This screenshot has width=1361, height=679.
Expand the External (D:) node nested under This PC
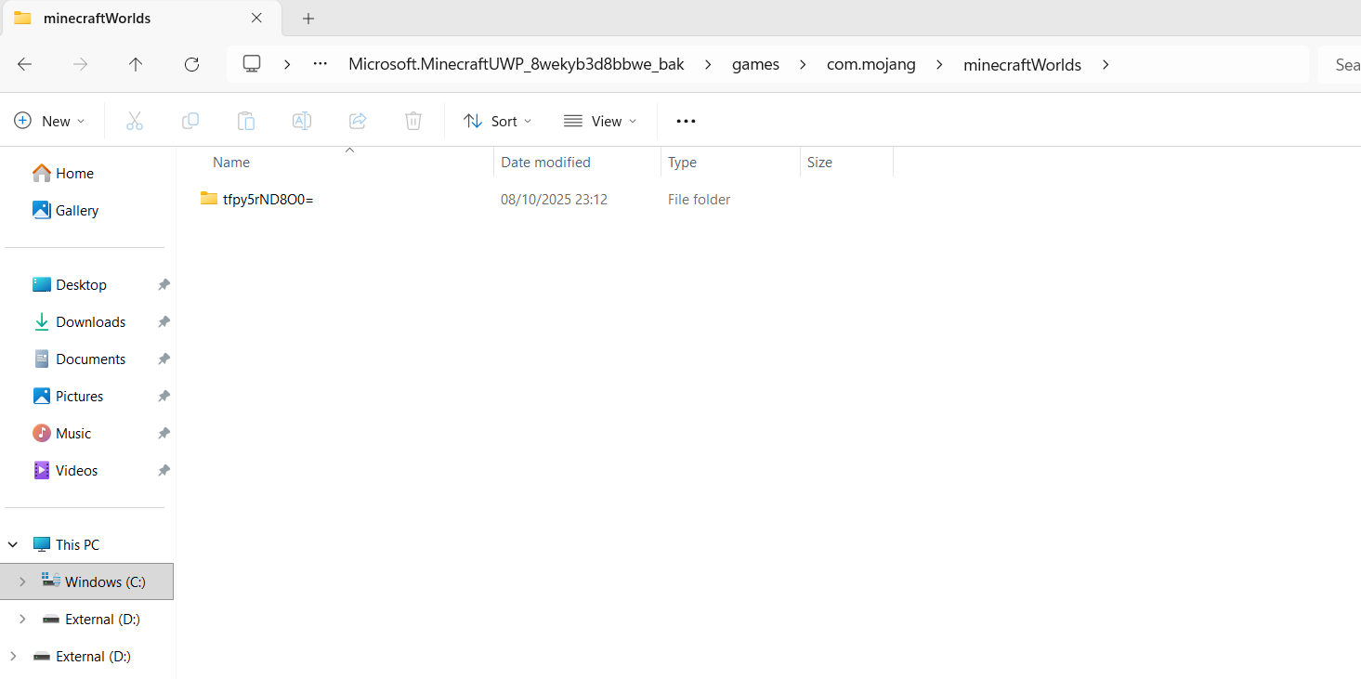22,619
